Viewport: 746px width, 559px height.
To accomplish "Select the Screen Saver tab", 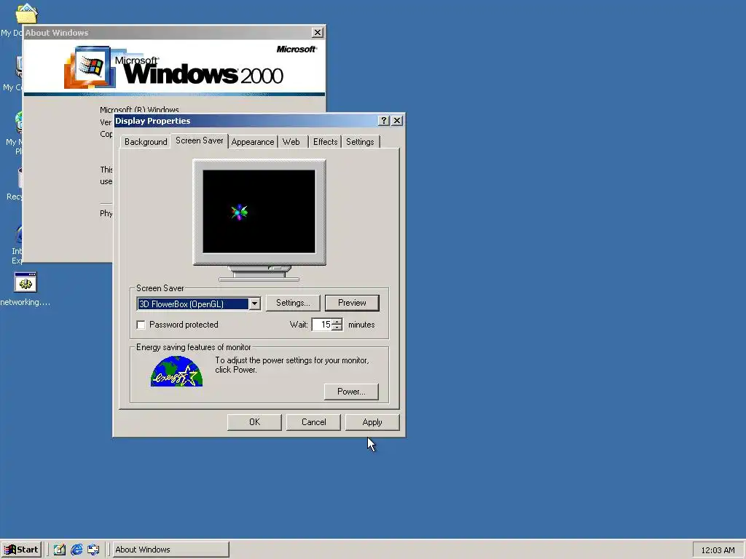I will click(x=200, y=140).
